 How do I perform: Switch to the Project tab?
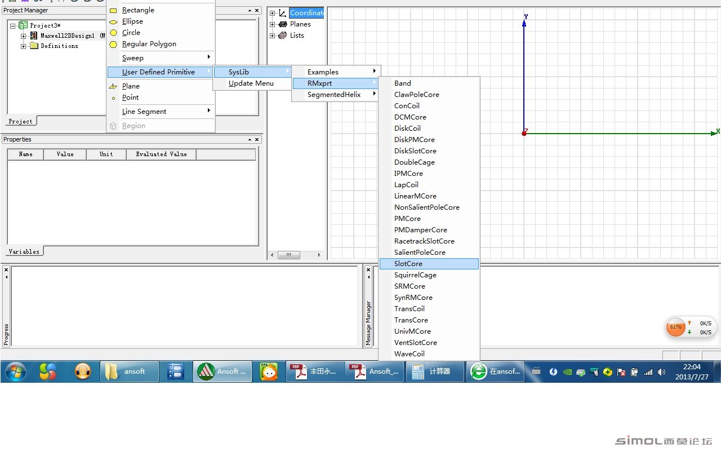pos(21,121)
